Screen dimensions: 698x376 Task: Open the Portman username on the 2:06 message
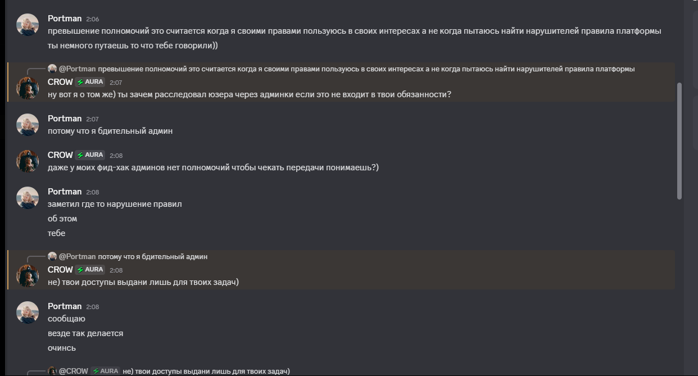[65, 19]
